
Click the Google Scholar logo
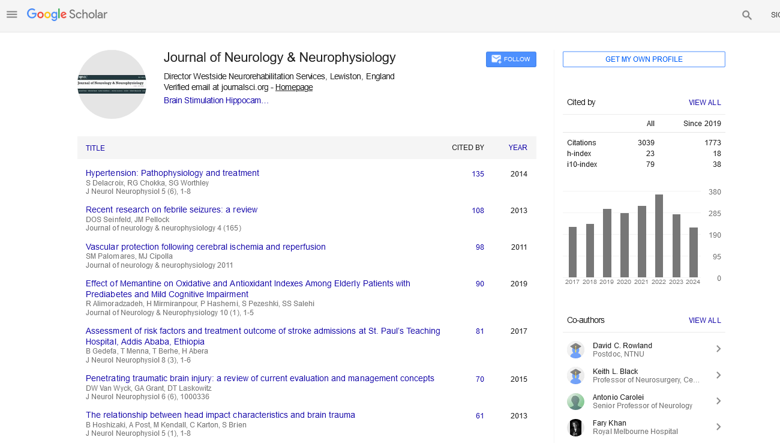(67, 14)
